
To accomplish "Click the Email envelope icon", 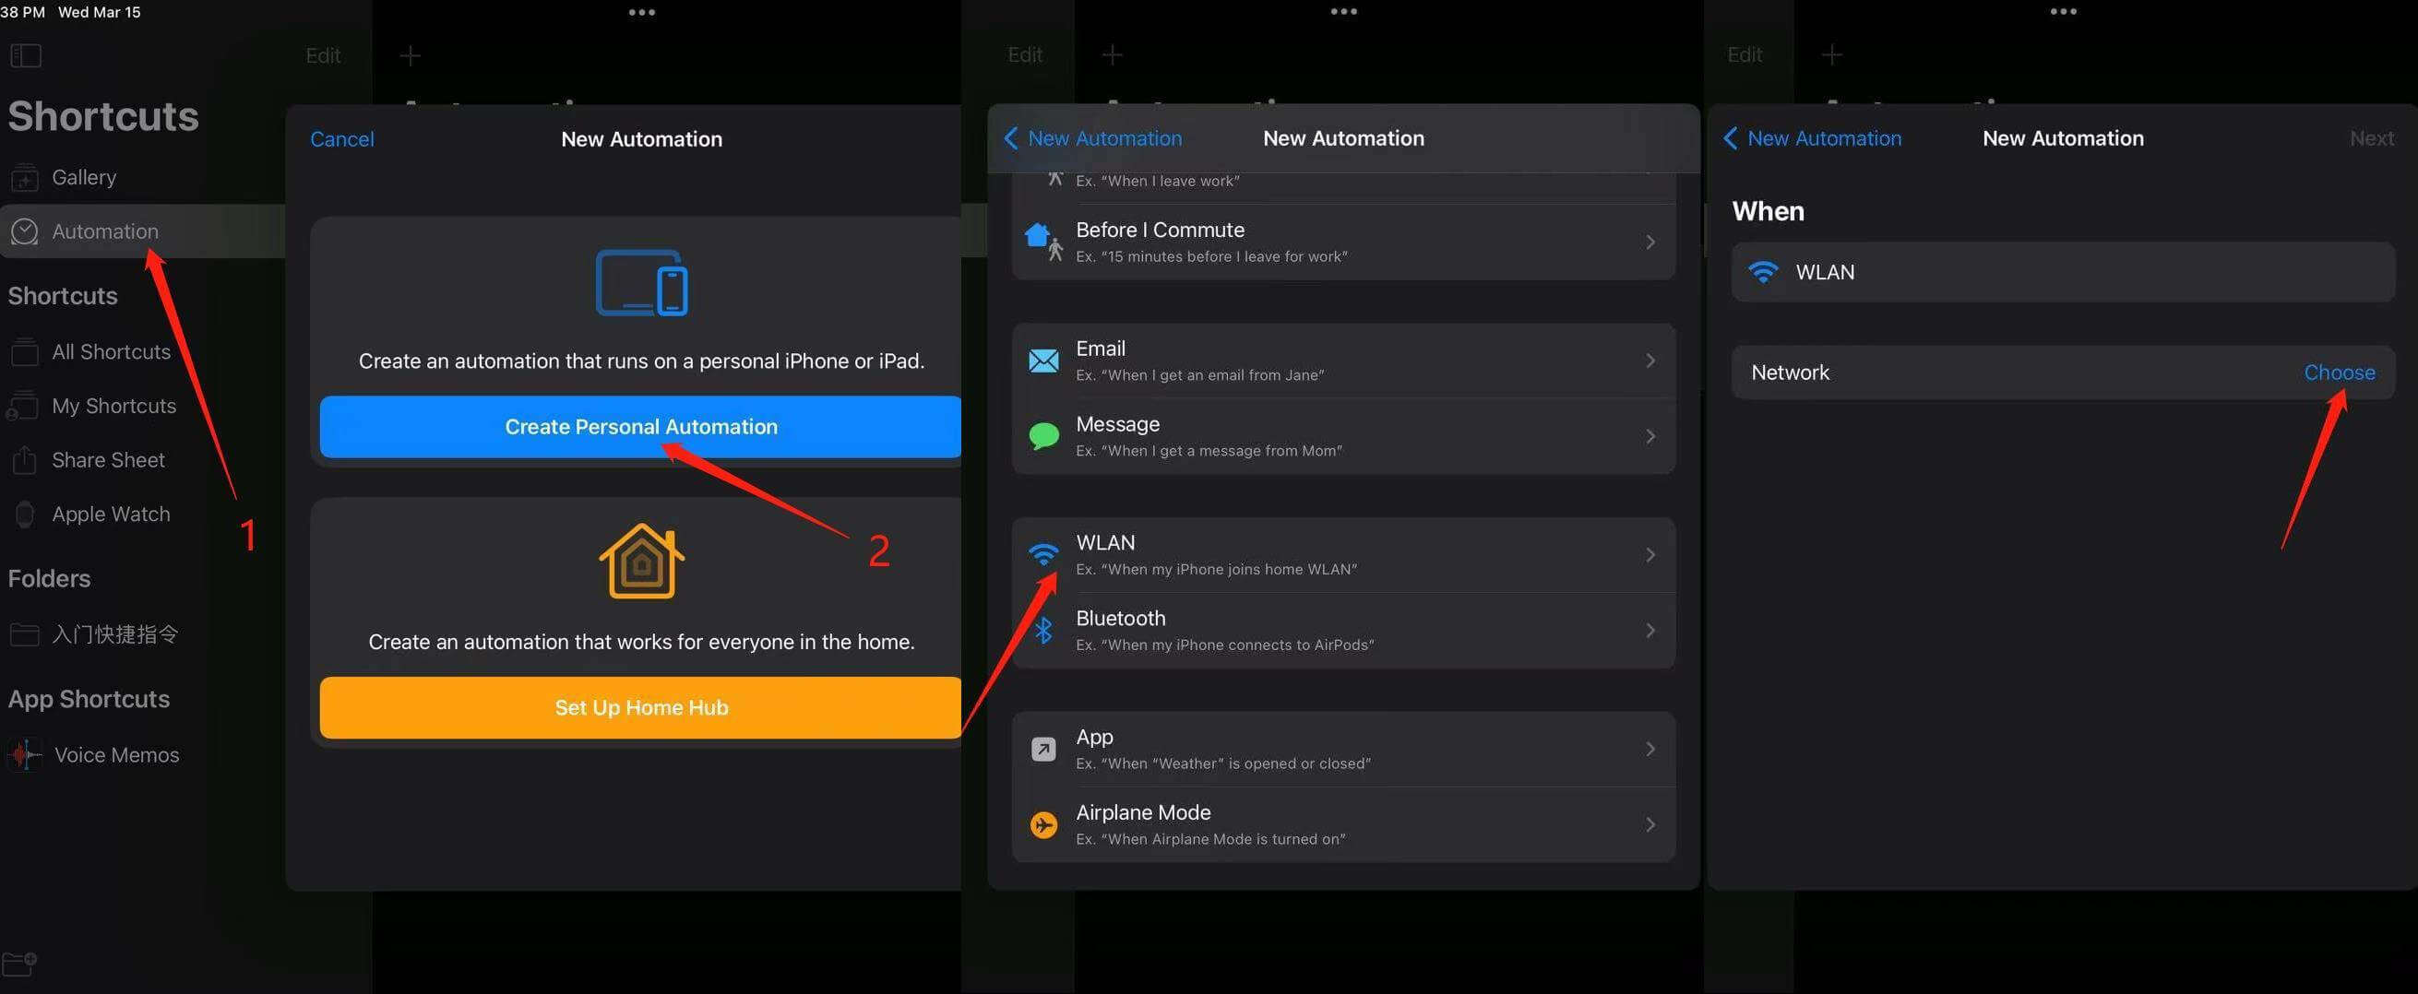I will pyautogui.click(x=1043, y=361).
